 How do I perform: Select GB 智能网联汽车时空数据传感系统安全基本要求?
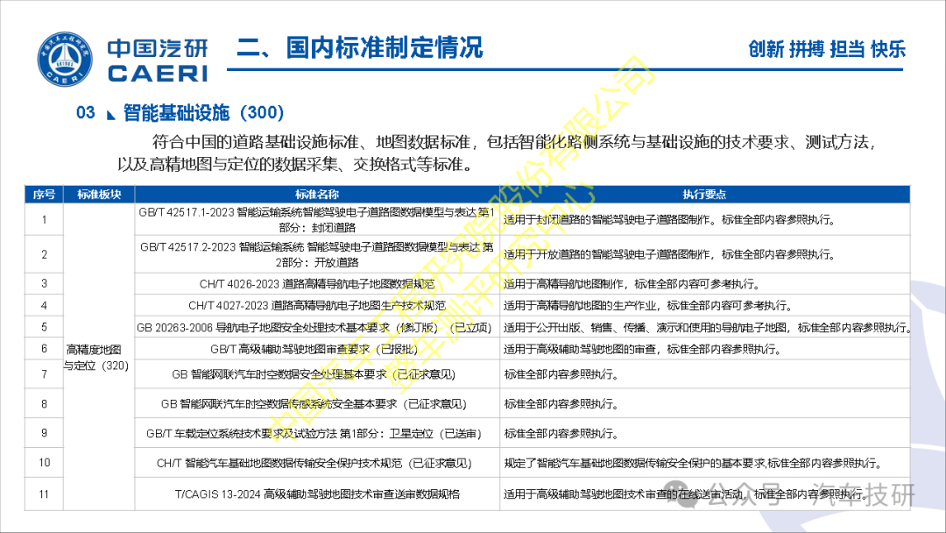pos(314,404)
